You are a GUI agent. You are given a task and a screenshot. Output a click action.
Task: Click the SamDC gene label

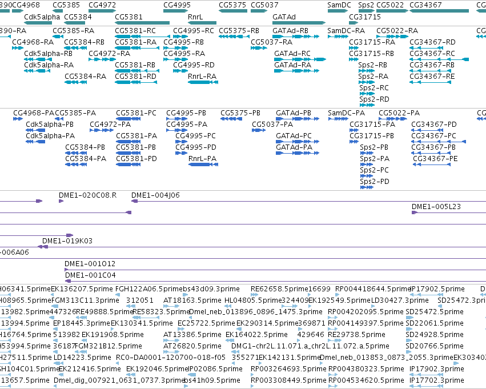pyautogui.click(x=339, y=5)
